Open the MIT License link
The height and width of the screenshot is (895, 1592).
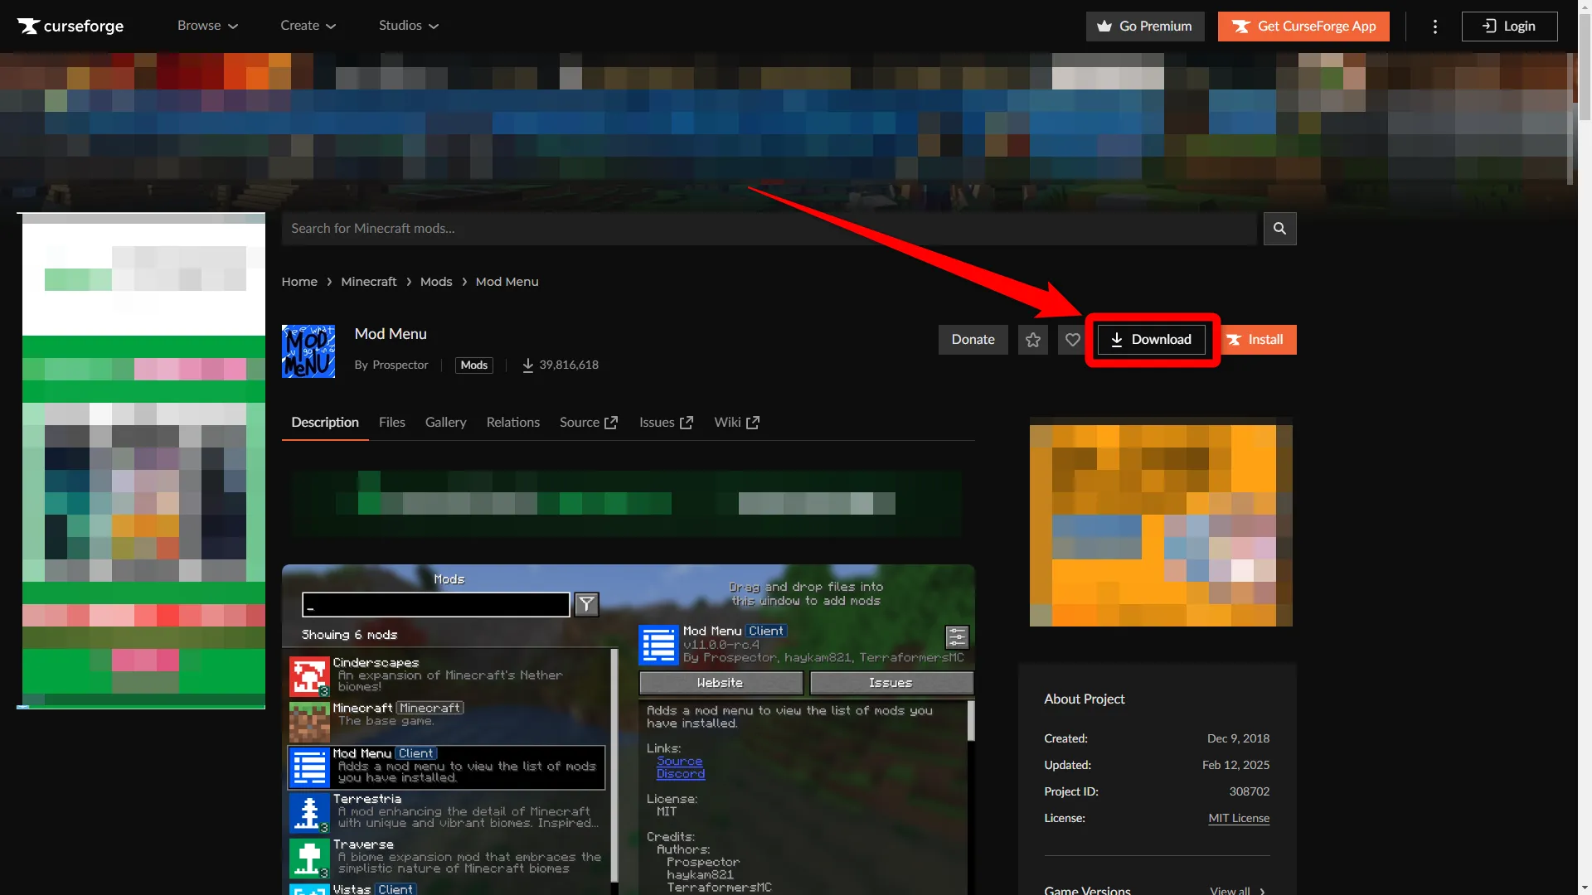click(x=1239, y=819)
